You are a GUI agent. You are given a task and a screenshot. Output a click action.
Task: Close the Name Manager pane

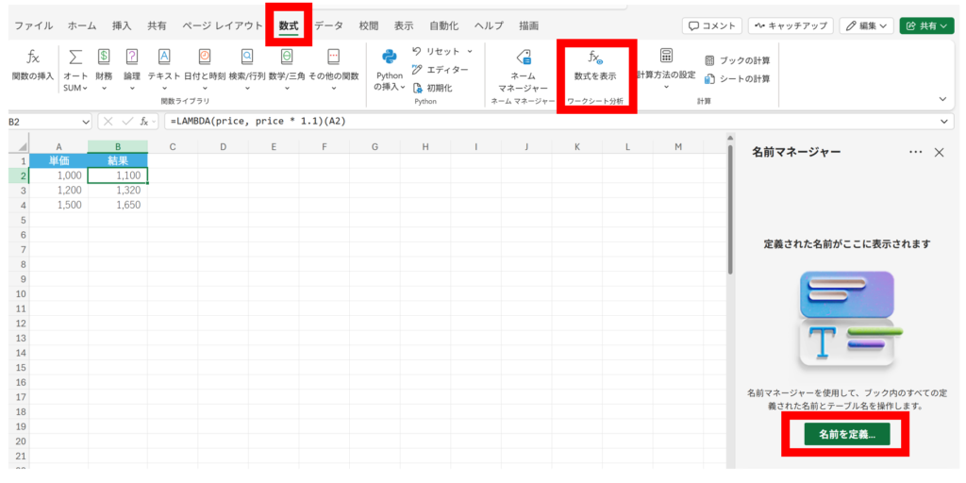coord(939,152)
